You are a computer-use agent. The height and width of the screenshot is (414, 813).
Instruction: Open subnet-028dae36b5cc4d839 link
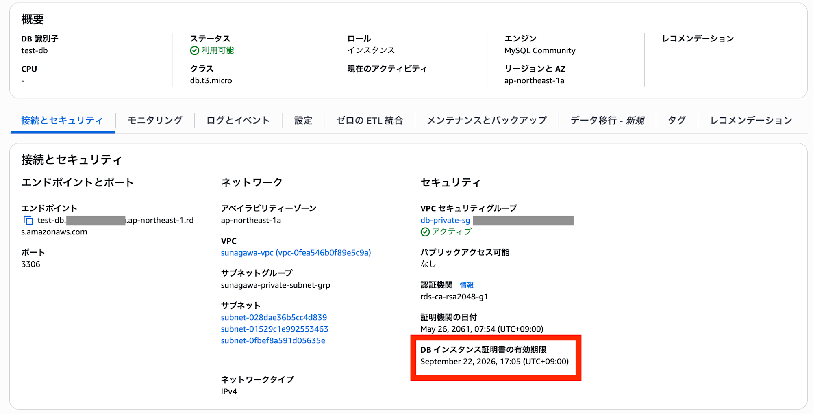click(x=274, y=317)
